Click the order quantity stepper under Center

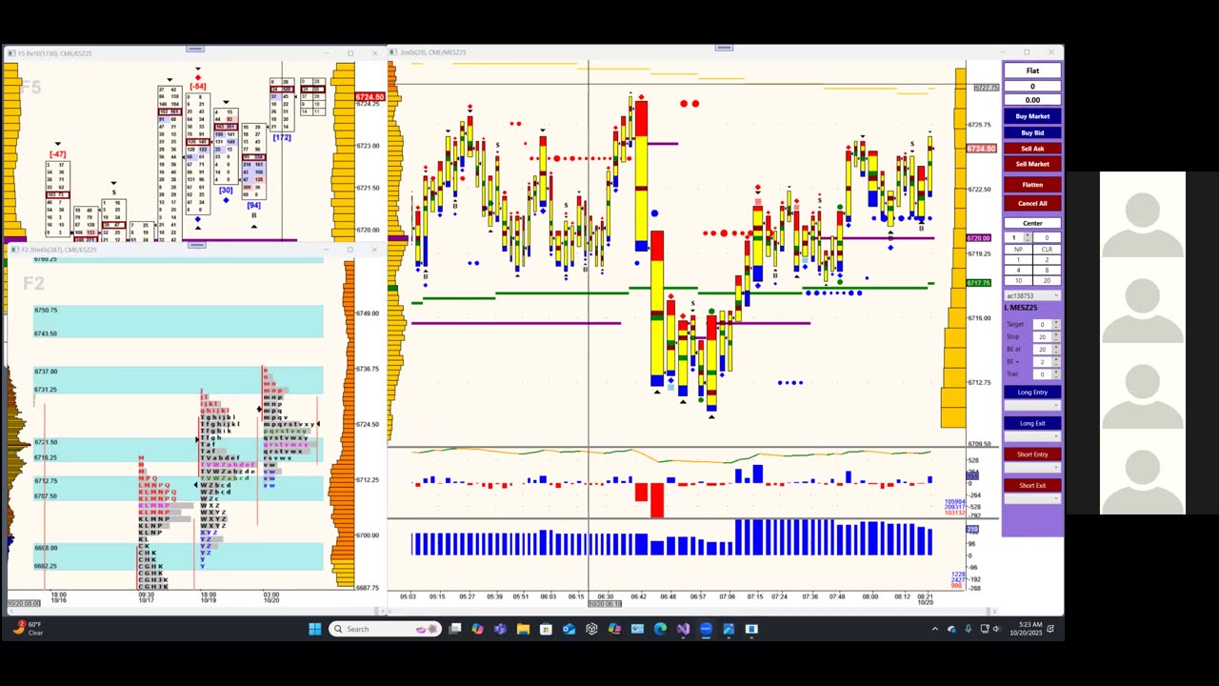pos(1027,237)
